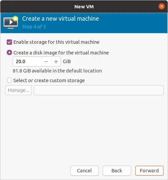Click the Enable storage label text
Viewport: 168px width, 180px height.
[56, 42]
